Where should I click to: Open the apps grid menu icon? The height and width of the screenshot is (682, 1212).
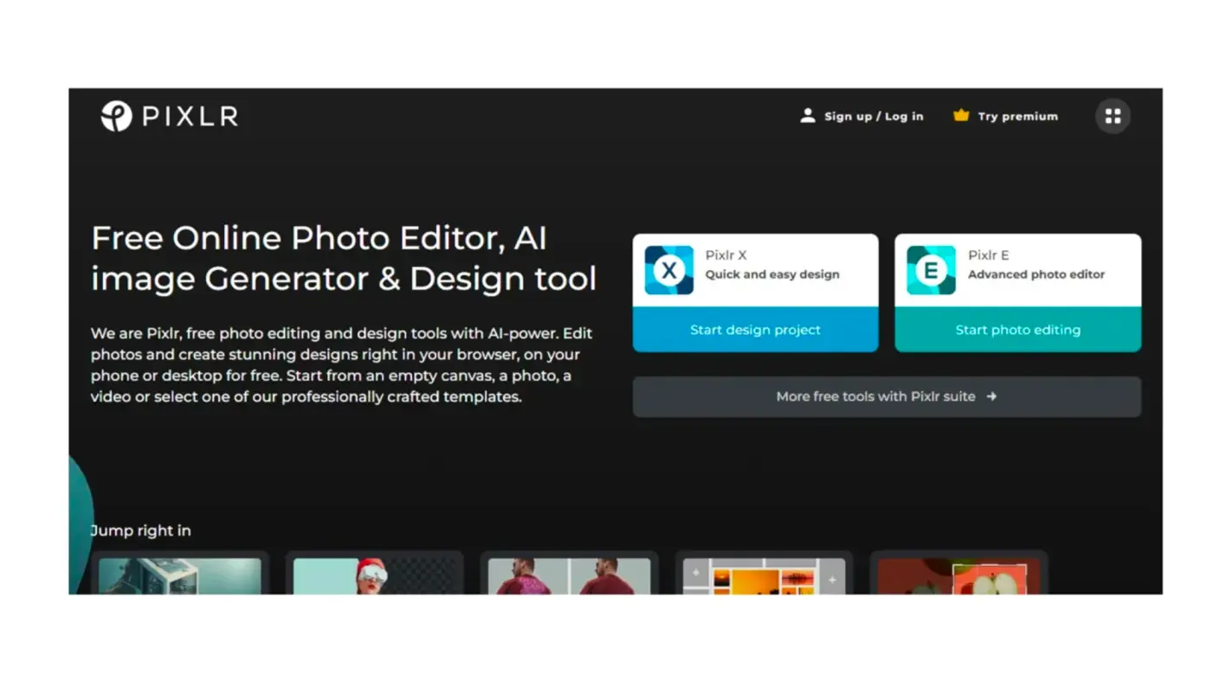point(1112,116)
